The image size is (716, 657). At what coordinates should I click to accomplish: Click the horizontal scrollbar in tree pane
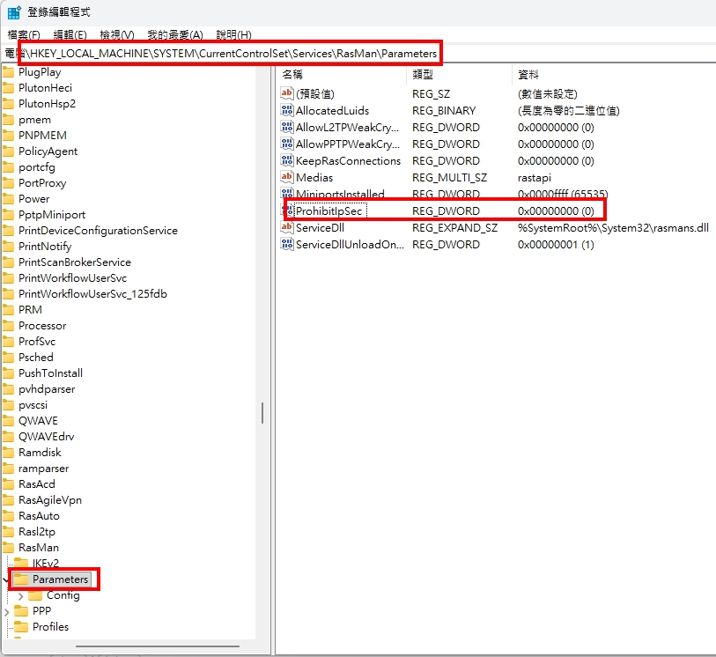click(x=132, y=647)
